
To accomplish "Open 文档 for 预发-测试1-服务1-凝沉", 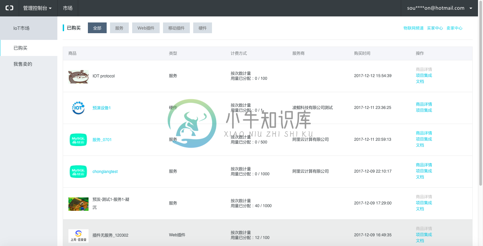I will tap(420, 209).
